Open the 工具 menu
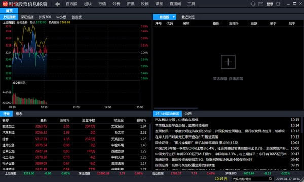This screenshot has height=182, width=304. pos(191,4)
